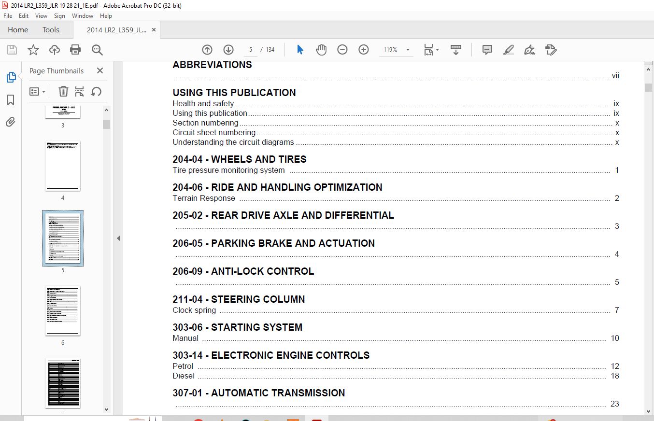Open the fit page options tool
The width and height of the screenshot is (654, 421).
coord(431,50)
